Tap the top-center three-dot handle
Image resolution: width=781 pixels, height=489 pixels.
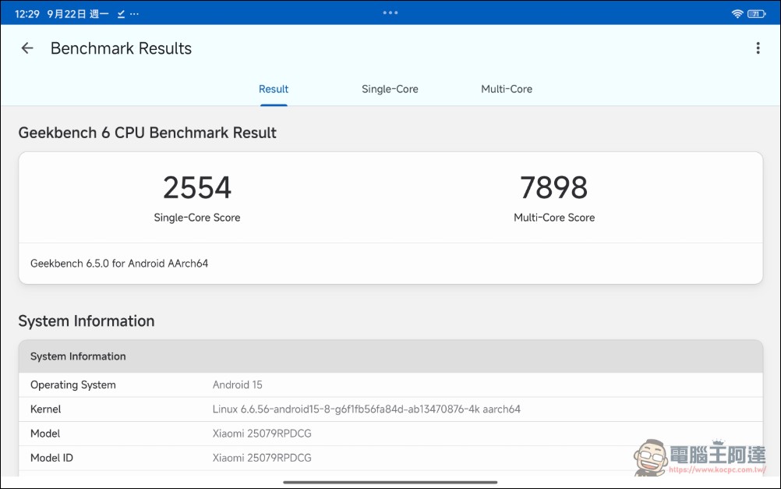tap(390, 12)
